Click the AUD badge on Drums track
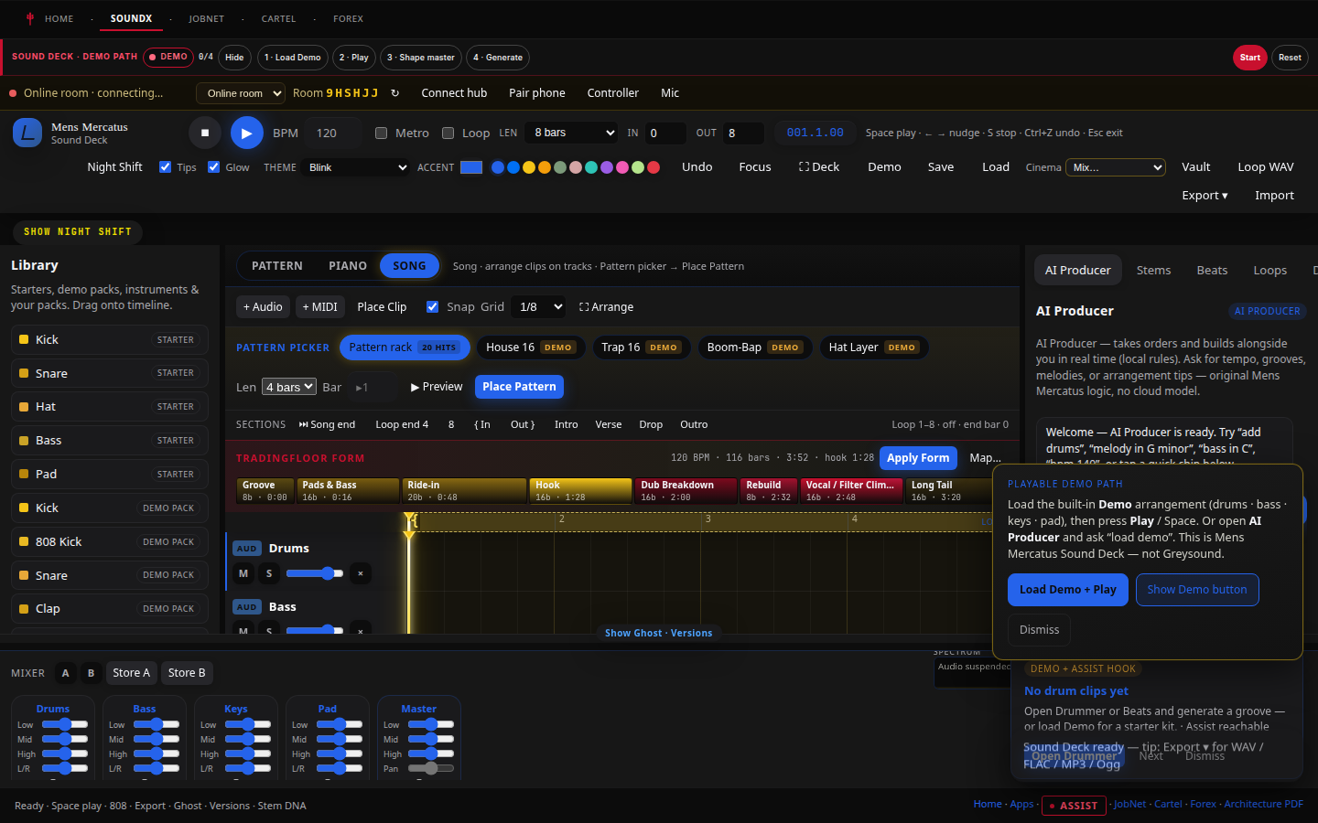Viewport: 1318px width, 823px height. [x=246, y=549]
